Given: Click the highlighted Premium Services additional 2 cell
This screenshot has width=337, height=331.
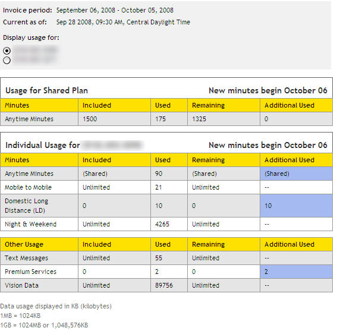Looking at the screenshot, I should pyautogui.click(x=296, y=272).
